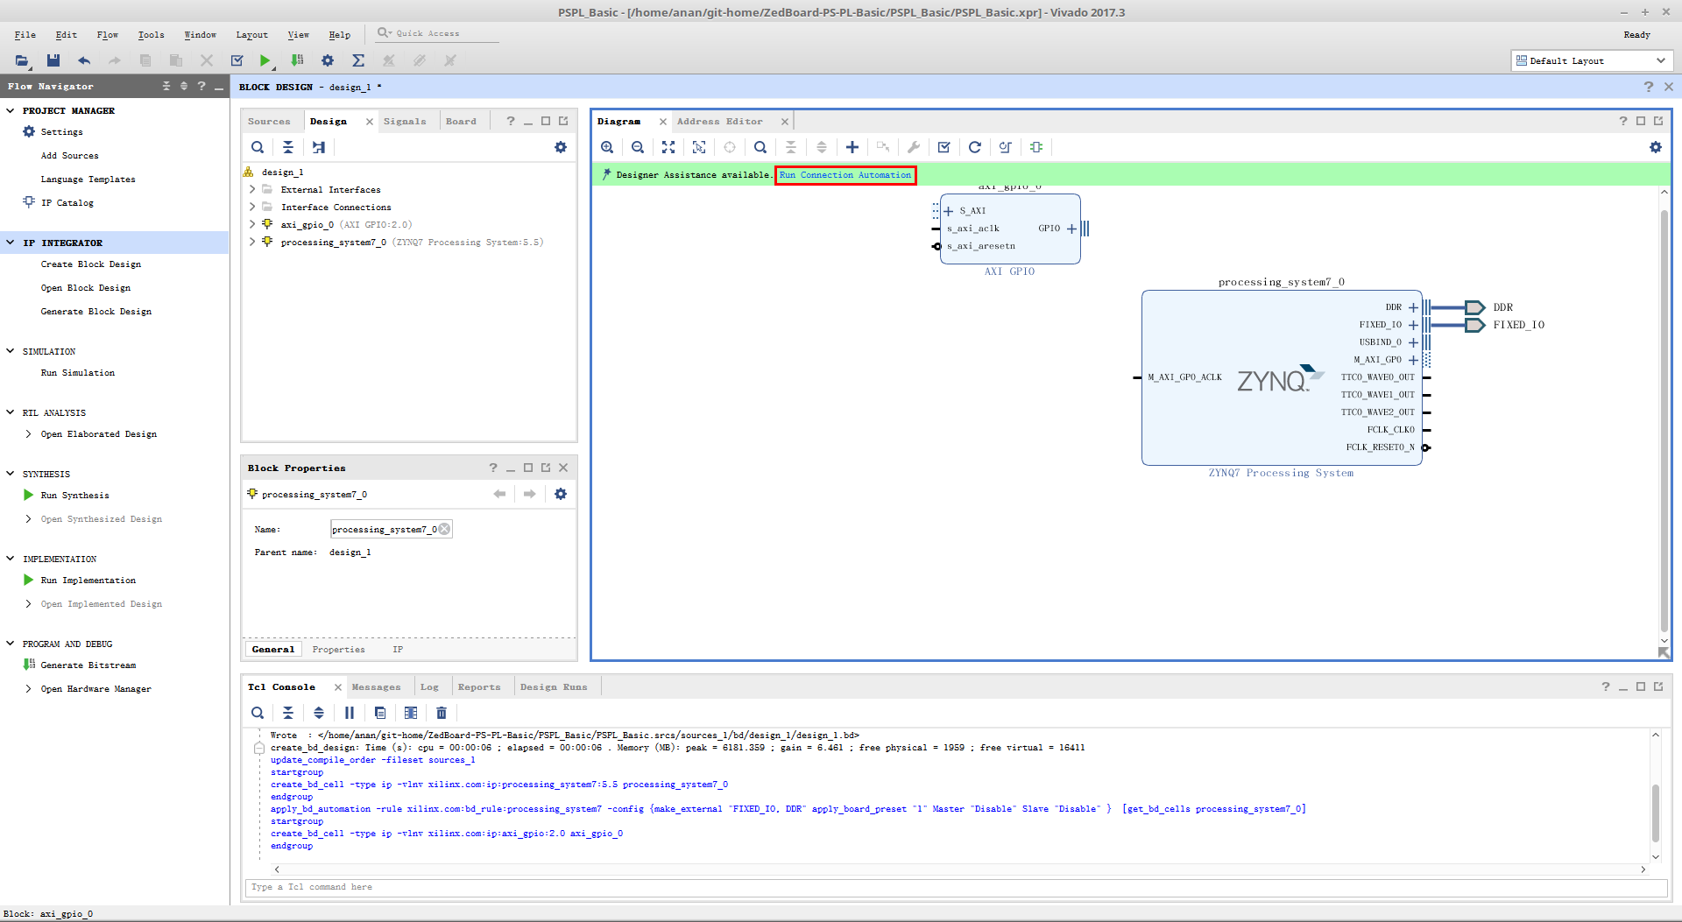
Task: Open Diagram settings gear icon
Action: (1656, 147)
